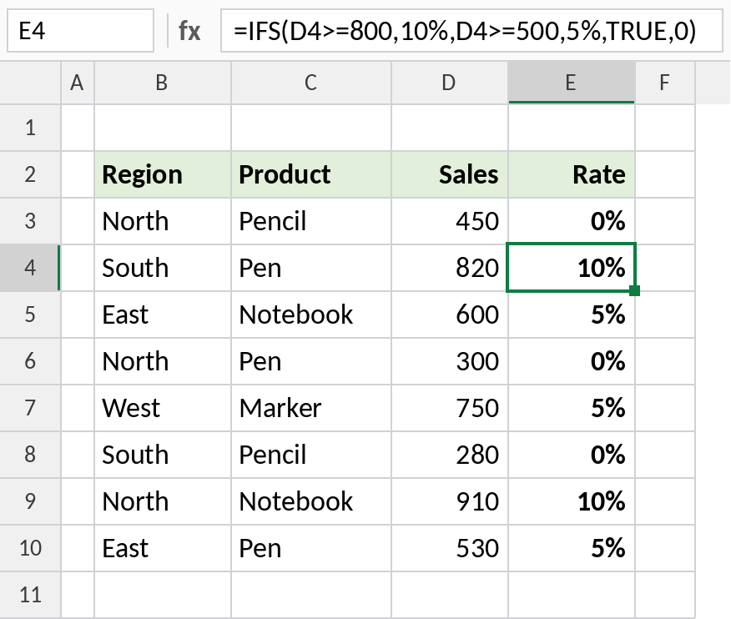Click the Sales header cell
Image resolution: width=731 pixels, height=619 pixels.
coord(450,174)
